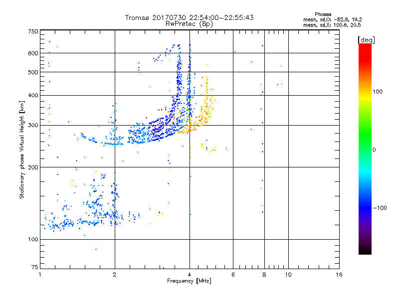Click the frequency axis tick label "8"
399x299 pixels.
[264, 275]
